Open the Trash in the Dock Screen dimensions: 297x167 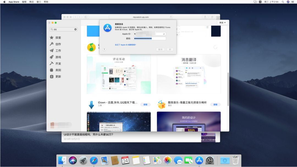[x=235, y=160]
